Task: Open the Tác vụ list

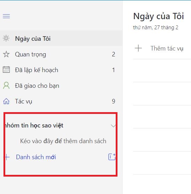Action: (61, 101)
